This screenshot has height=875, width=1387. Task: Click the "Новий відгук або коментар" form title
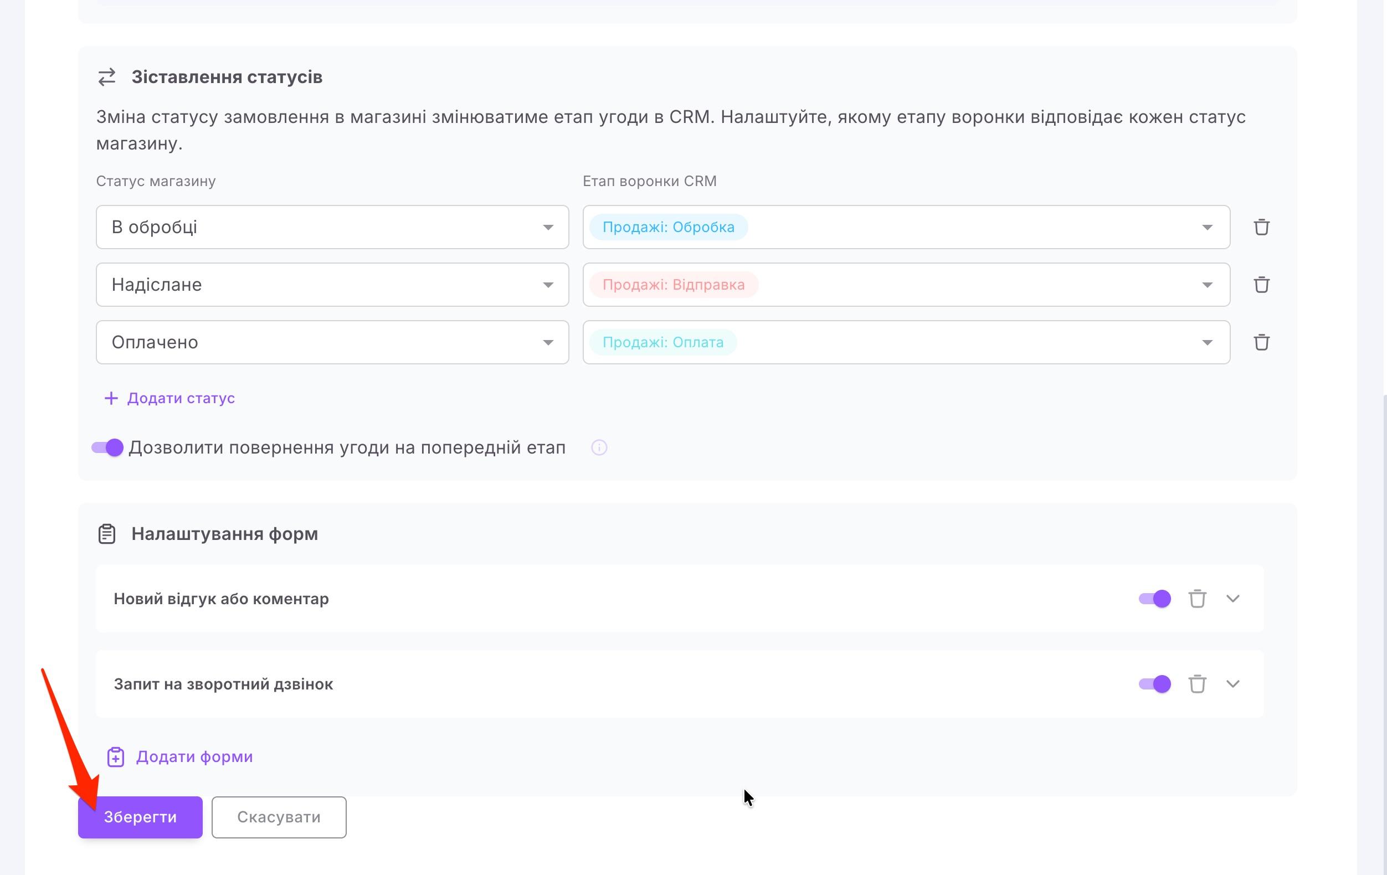(221, 599)
